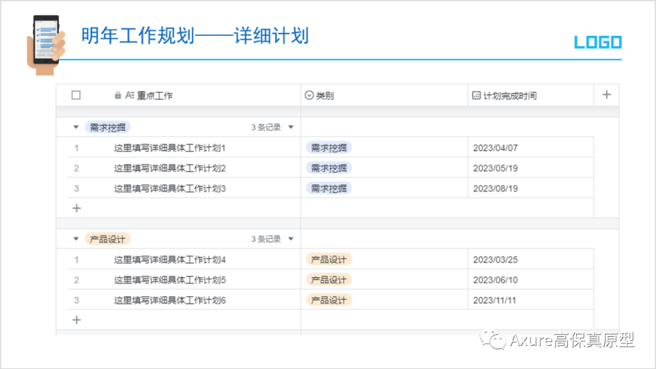
Task: Select row 1 of the 需求挖掘 group
Action: (76, 147)
